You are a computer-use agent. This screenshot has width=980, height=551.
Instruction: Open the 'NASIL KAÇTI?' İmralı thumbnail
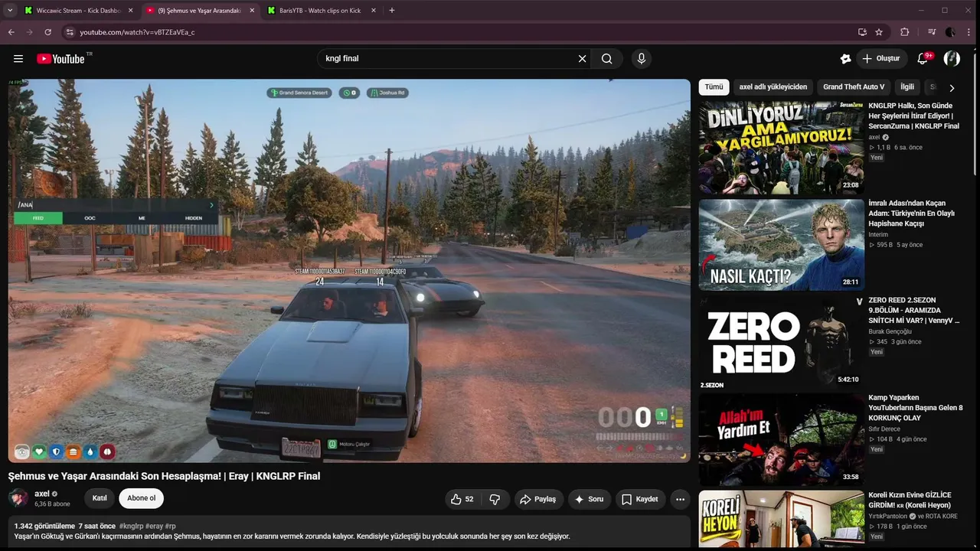[x=781, y=245]
